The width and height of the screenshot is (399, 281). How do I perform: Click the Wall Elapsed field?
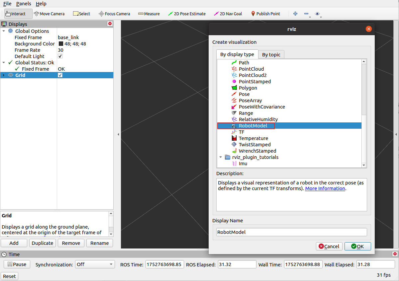[x=375, y=264]
